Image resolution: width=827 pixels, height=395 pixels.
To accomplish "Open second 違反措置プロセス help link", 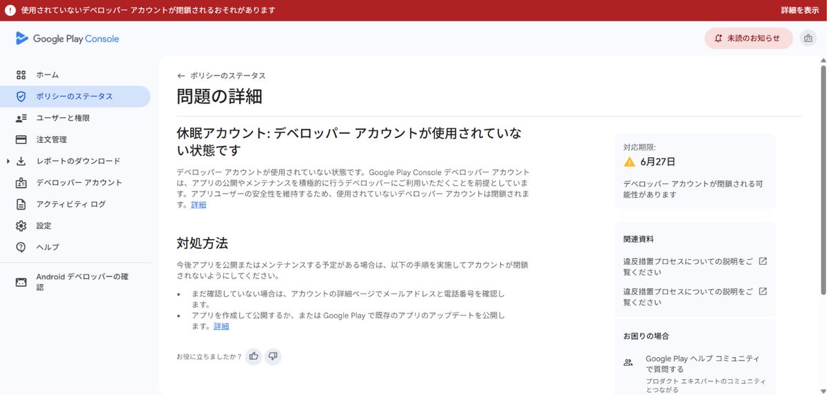I will 688,296.
